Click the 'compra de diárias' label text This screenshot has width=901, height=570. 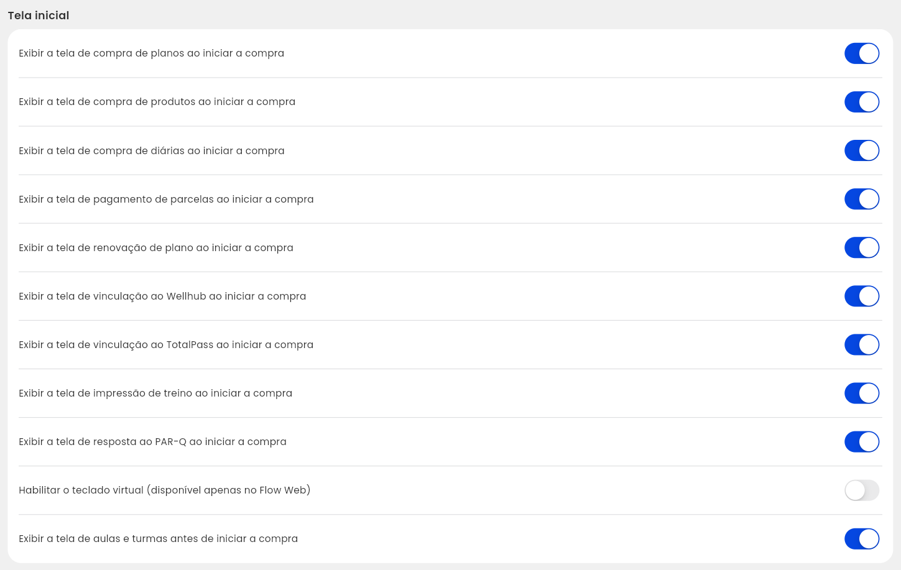[151, 151]
